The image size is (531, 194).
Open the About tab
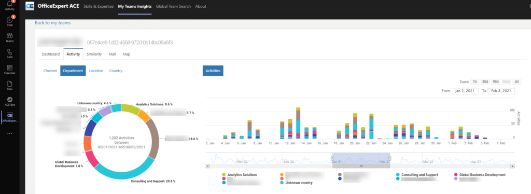coord(201,6)
